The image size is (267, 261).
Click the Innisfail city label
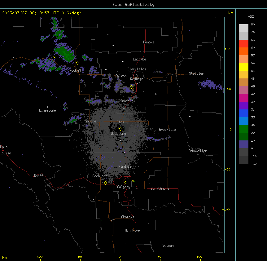(x=129, y=101)
